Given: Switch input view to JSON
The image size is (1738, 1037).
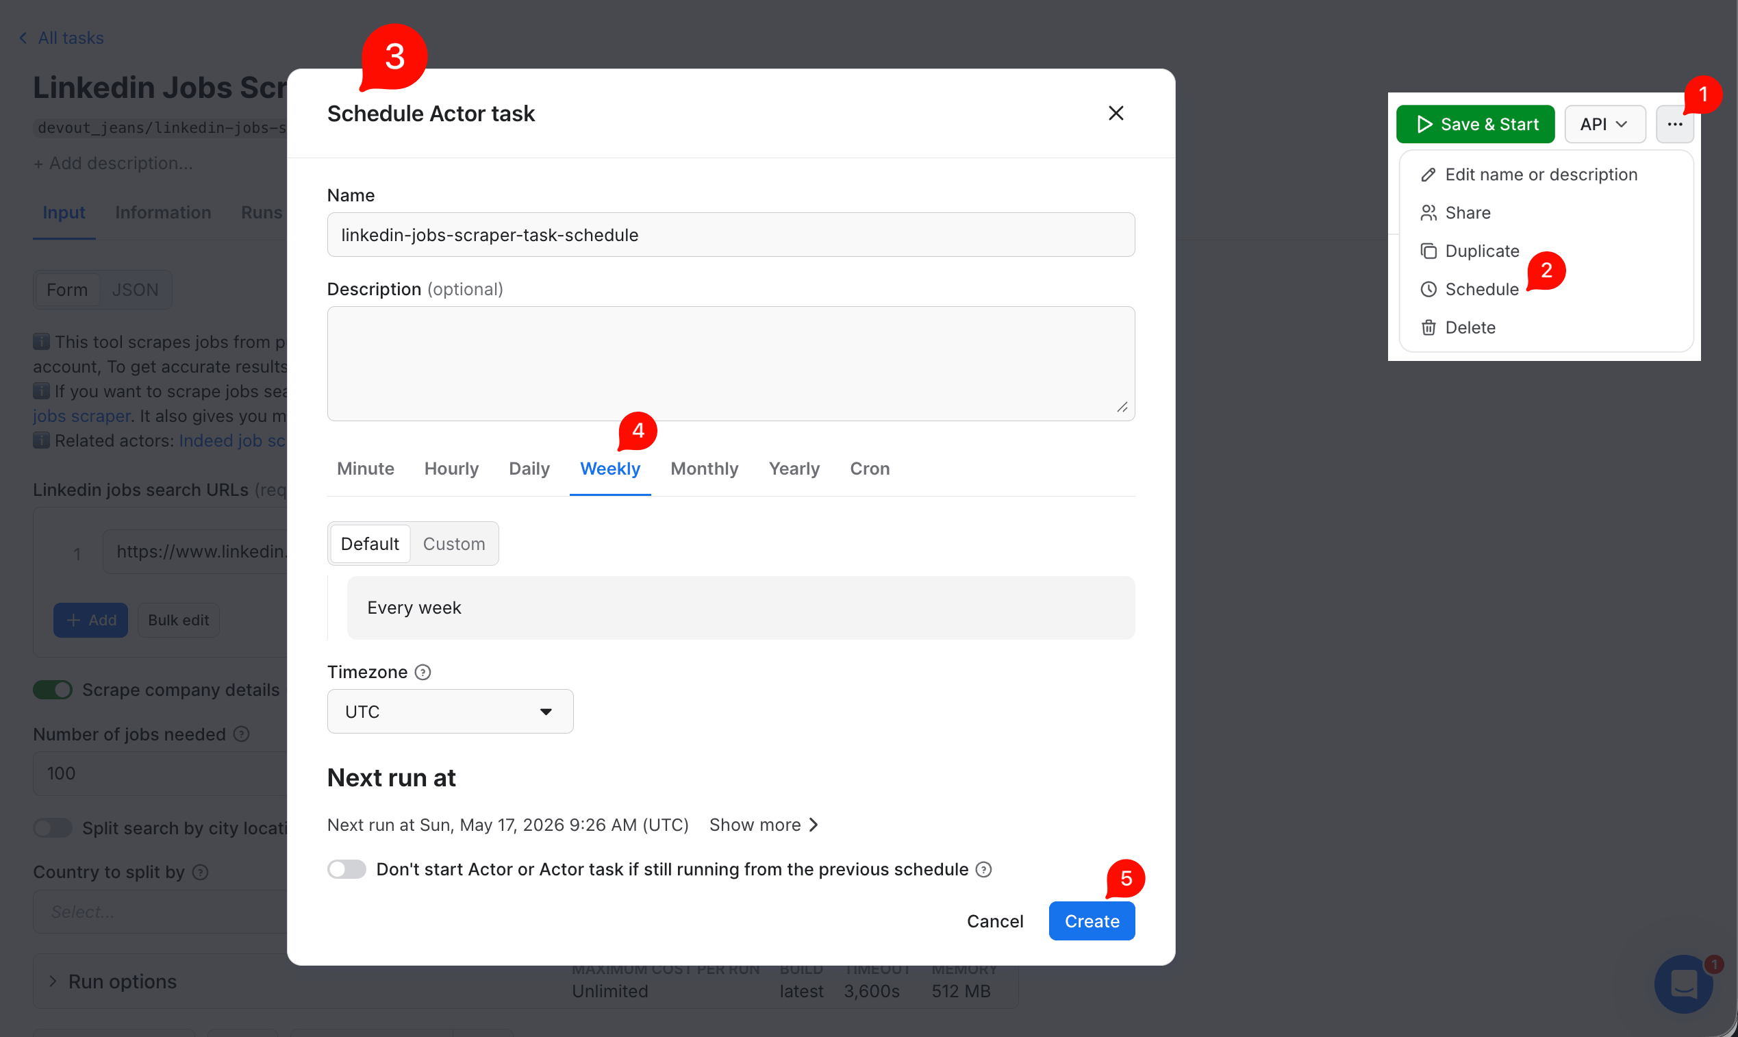Looking at the screenshot, I should click(x=135, y=289).
